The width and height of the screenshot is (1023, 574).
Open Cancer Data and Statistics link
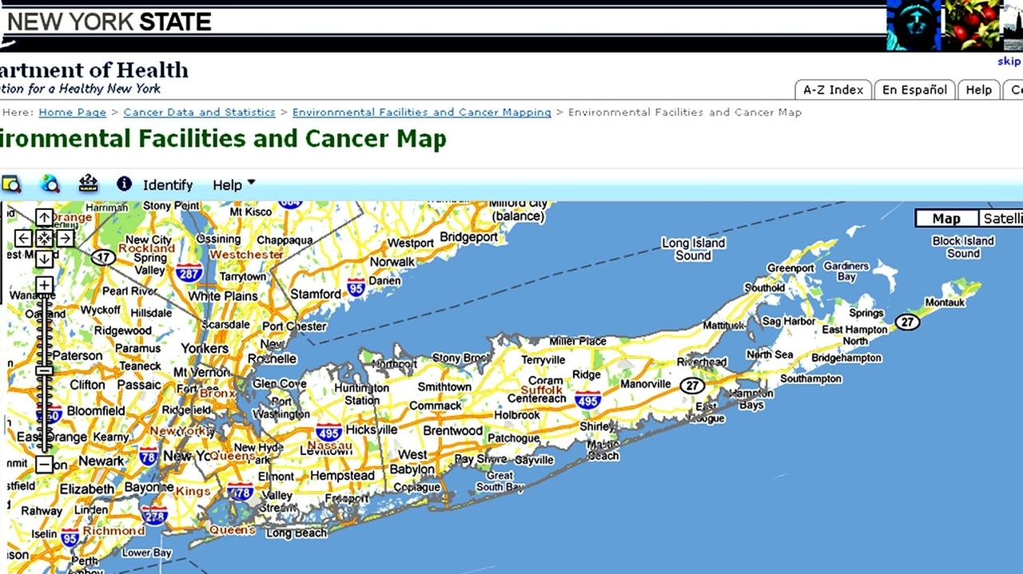click(199, 113)
